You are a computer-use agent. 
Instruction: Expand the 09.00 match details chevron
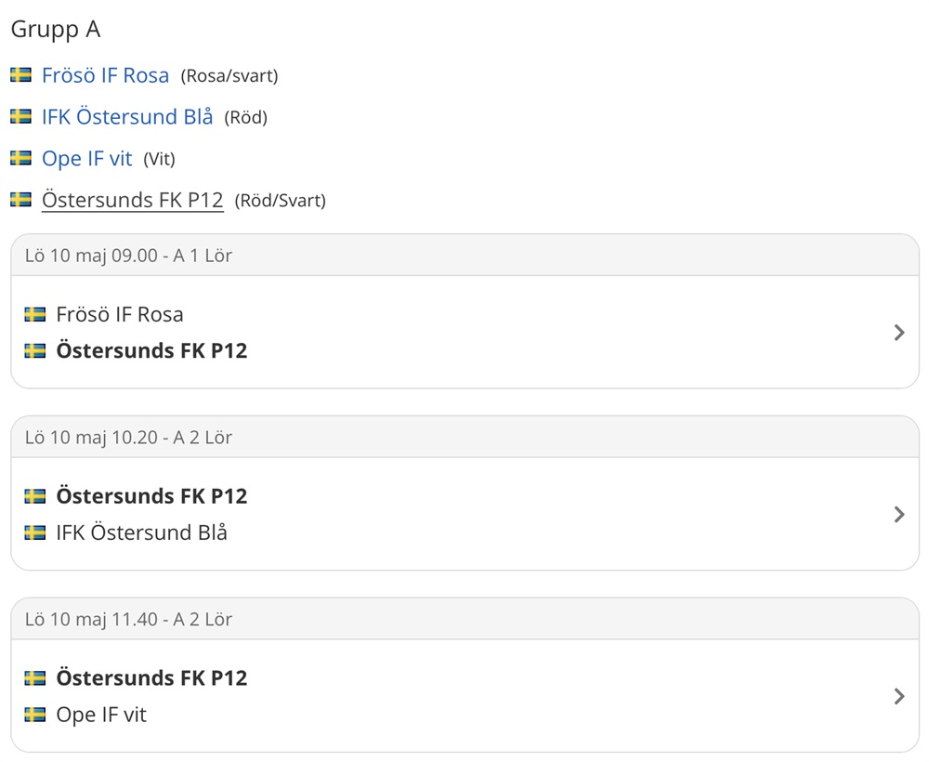(898, 333)
